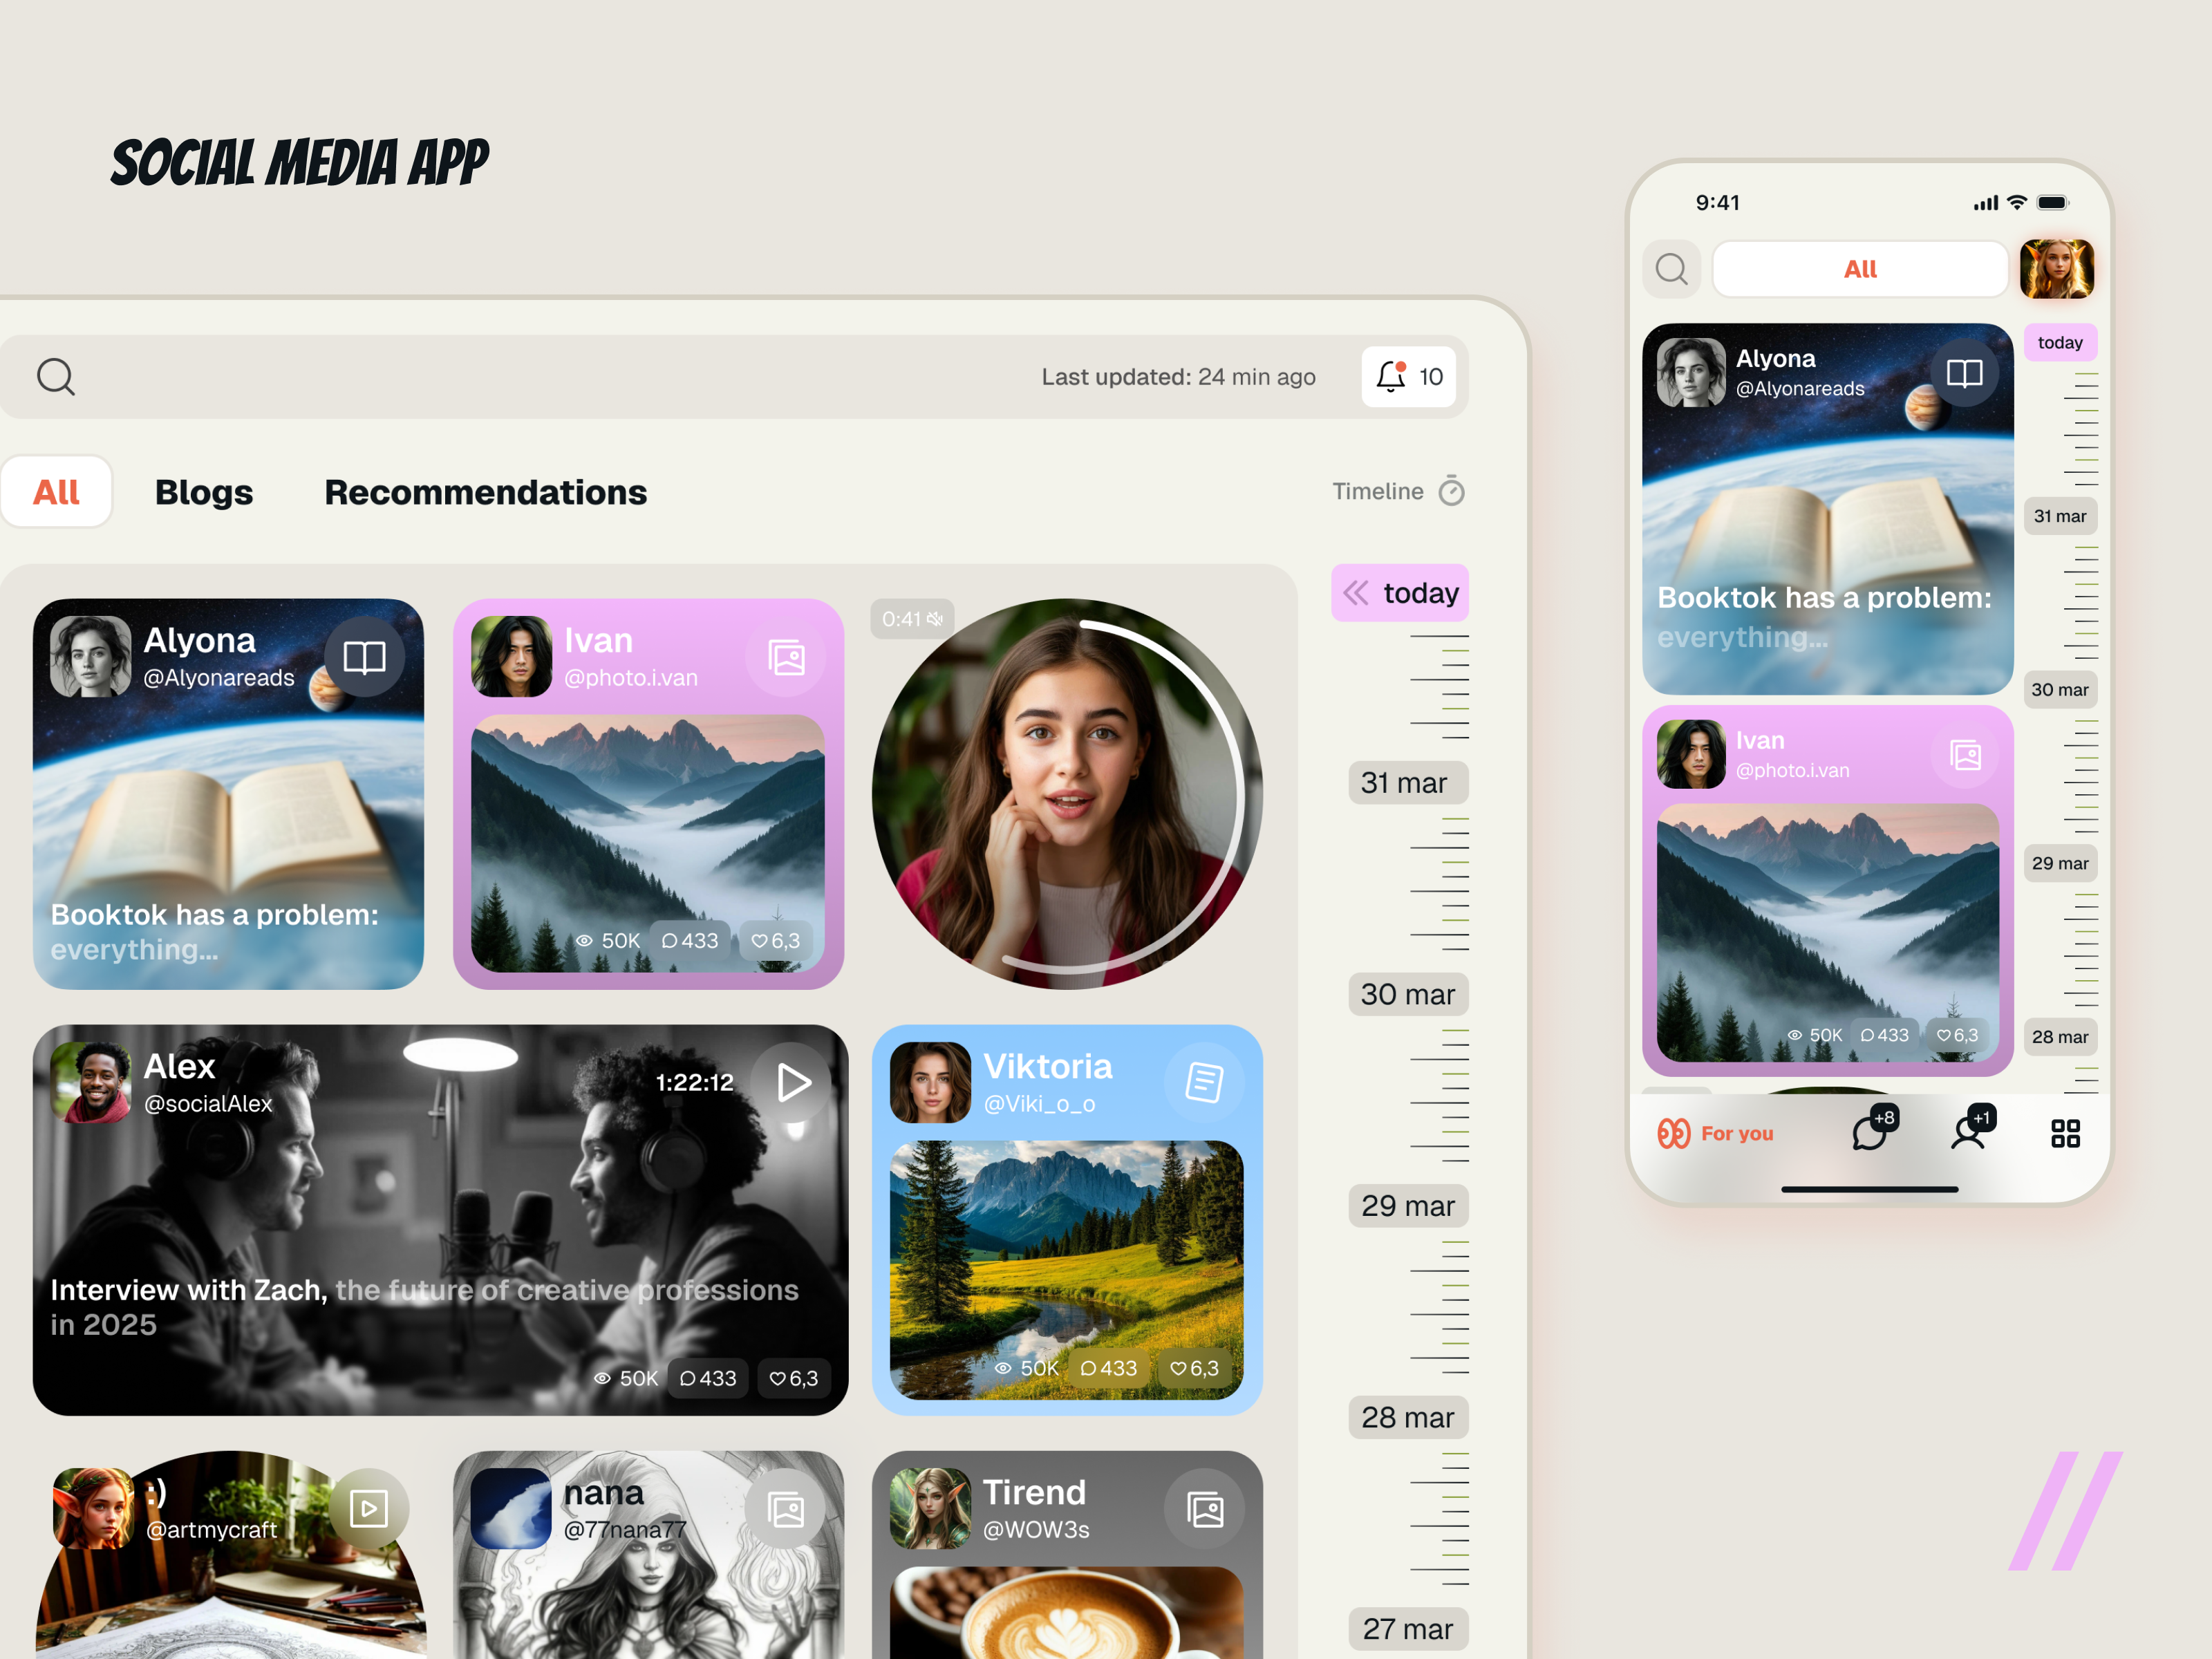The width and height of the screenshot is (2212, 1659).
Task: Click the @Alyonareads handle on desktop
Action: point(219,678)
